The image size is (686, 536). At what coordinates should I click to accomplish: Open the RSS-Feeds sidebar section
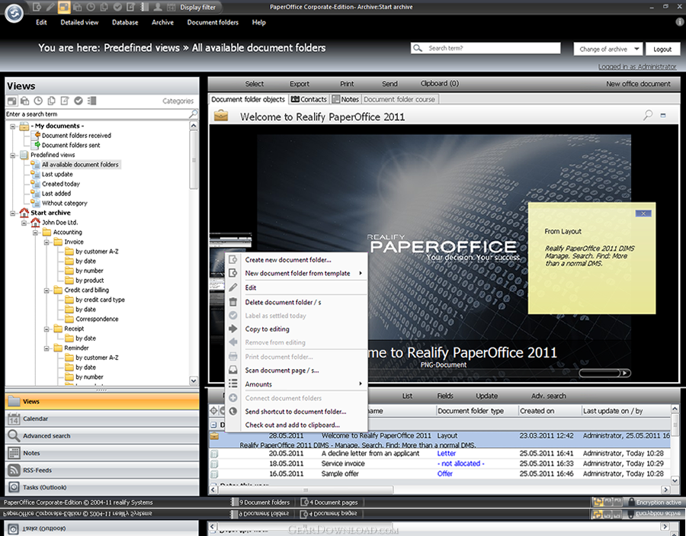coord(102,470)
